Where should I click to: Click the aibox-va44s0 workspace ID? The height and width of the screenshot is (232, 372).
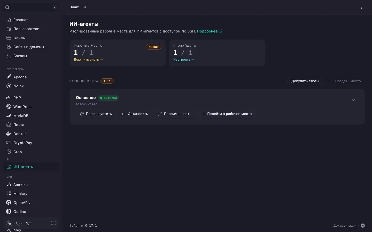click(88, 104)
